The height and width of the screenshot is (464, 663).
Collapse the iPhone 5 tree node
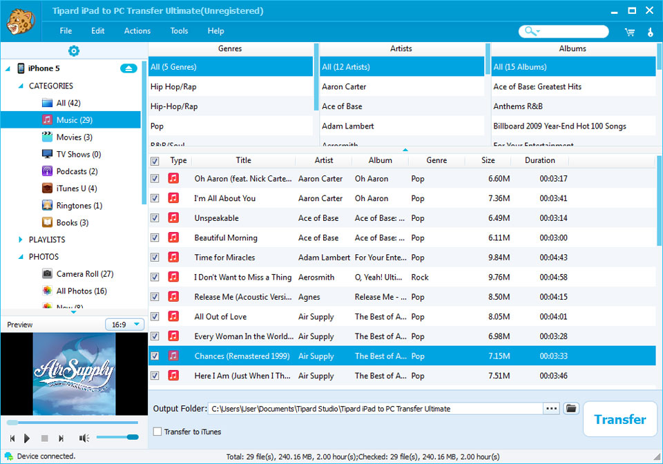[8, 68]
